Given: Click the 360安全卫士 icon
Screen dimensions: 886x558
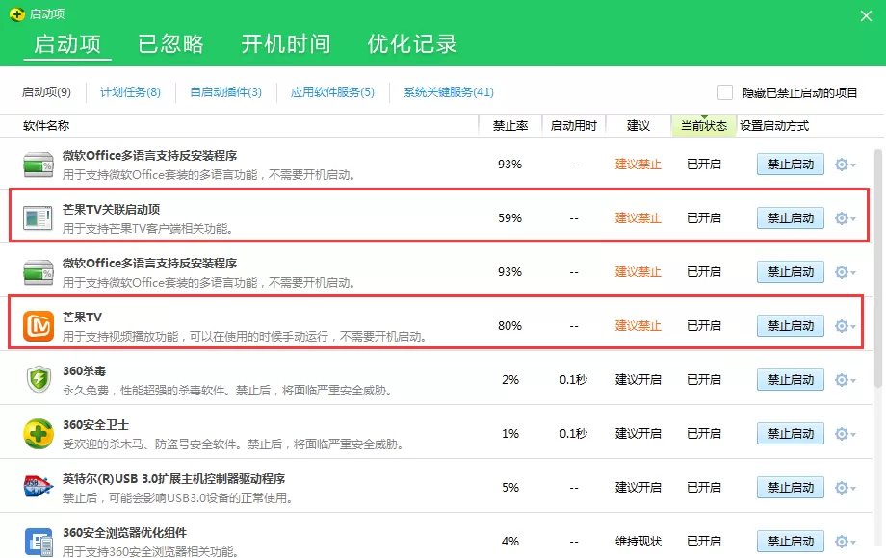Looking at the screenshot, I should 39,433.
